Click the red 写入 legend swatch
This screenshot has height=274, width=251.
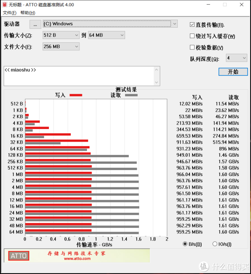[x=76, y=95]
